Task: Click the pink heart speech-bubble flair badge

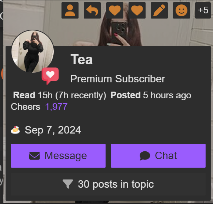Action: pyautogui.click(x=50, y=76)
